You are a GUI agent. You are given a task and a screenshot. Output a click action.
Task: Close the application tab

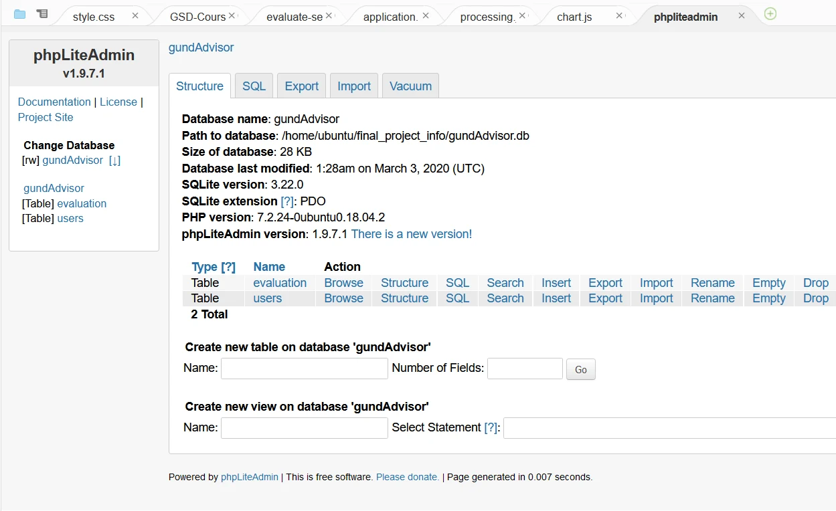pyautogui.click(x=426, y=15)
